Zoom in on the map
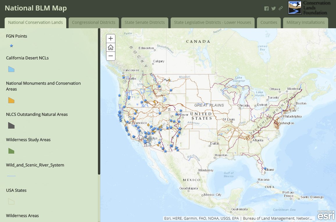The image size is (336, 222). [111, 38]
